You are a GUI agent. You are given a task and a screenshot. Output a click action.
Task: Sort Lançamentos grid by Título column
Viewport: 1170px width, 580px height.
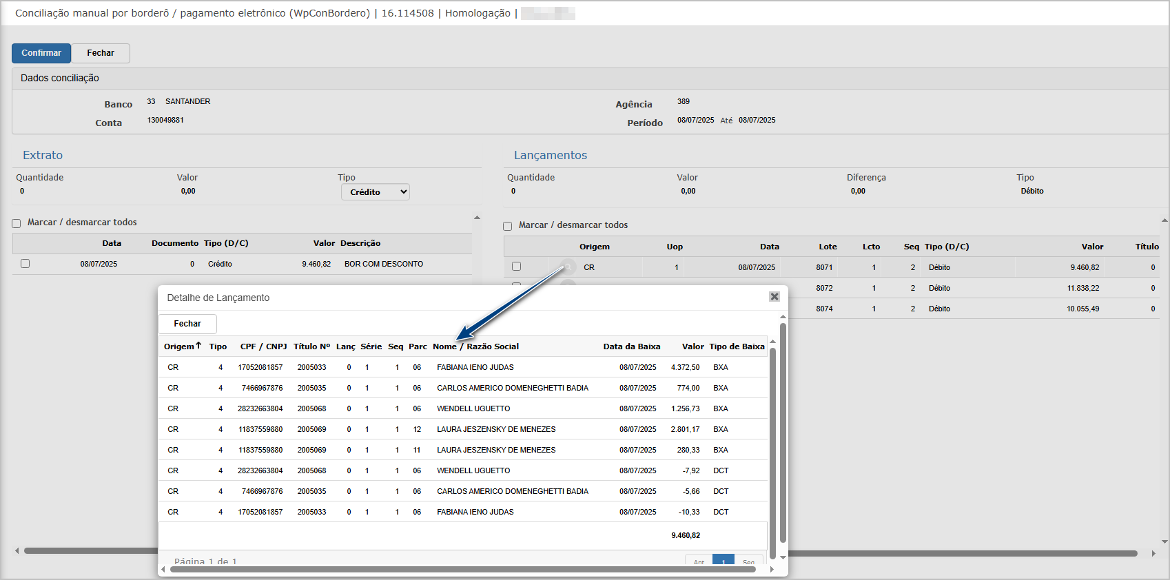[x=1147, y=247]
